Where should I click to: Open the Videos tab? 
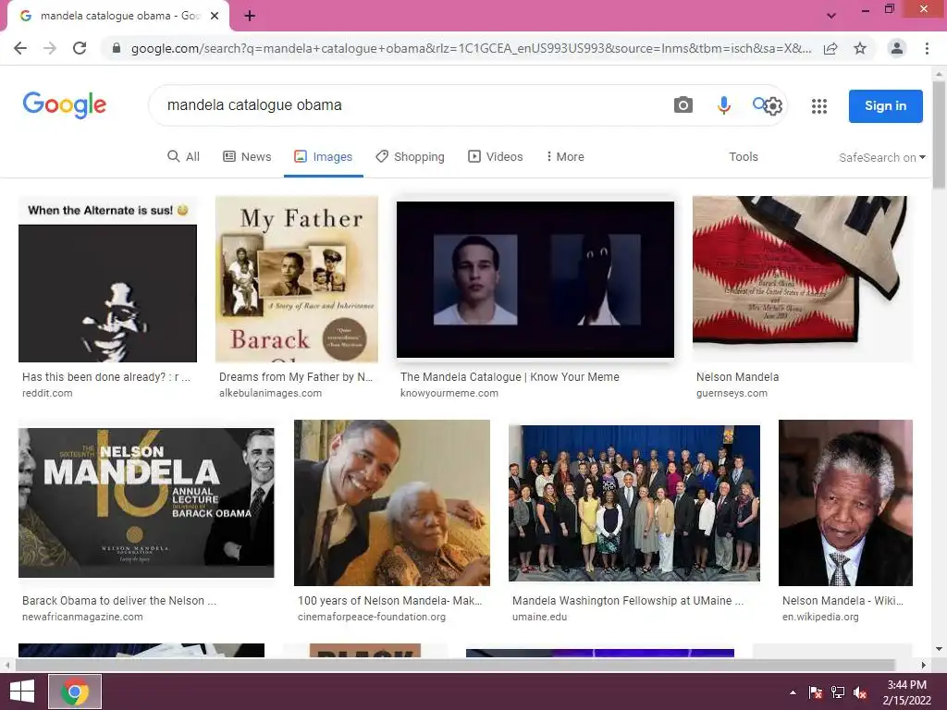(496, 157)
